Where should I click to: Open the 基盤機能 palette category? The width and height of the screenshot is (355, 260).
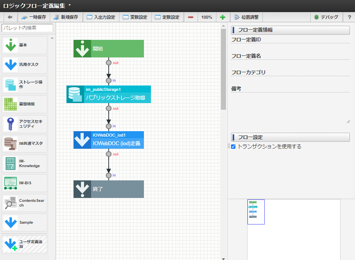pyautogui.click(x=25, y=104)
